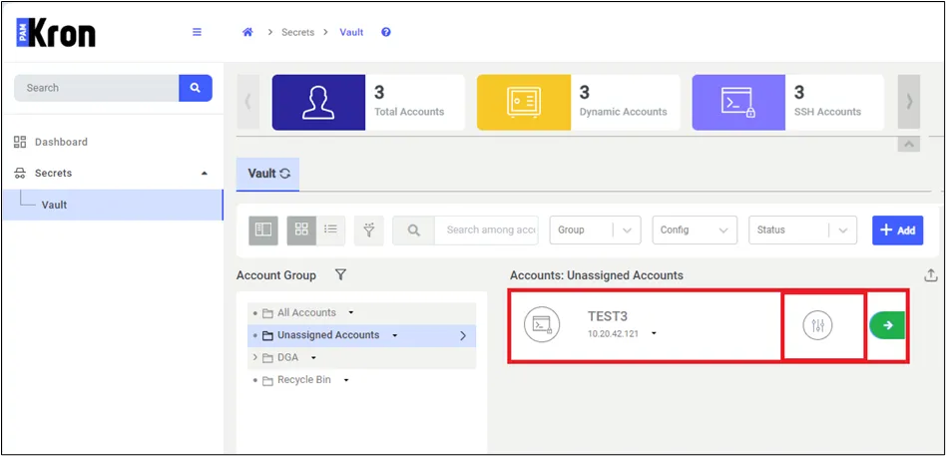The image size is (946, 456).
Task: Toggle the account group panel view
Action: tap(263, 229)
